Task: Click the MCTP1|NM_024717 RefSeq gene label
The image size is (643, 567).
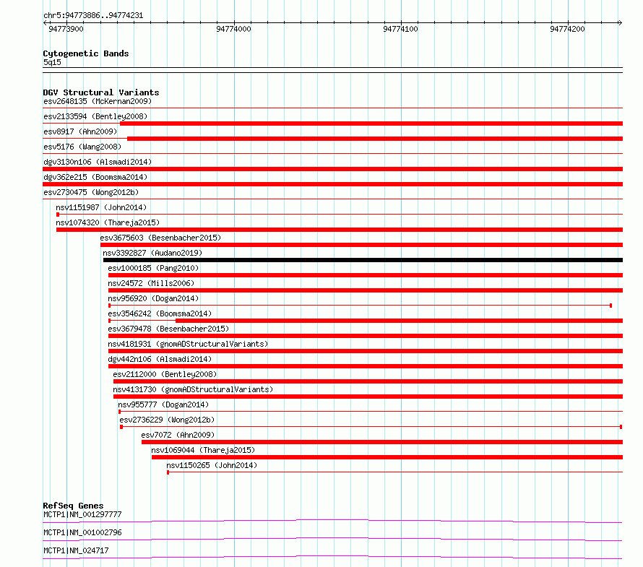Action: [77, 550]
